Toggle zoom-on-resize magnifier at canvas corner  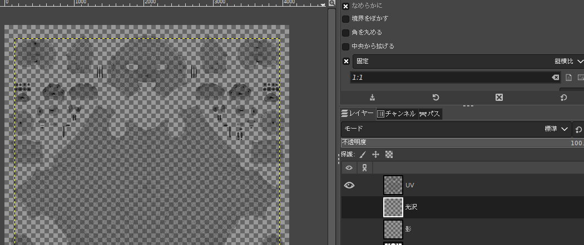coord(332,3)
